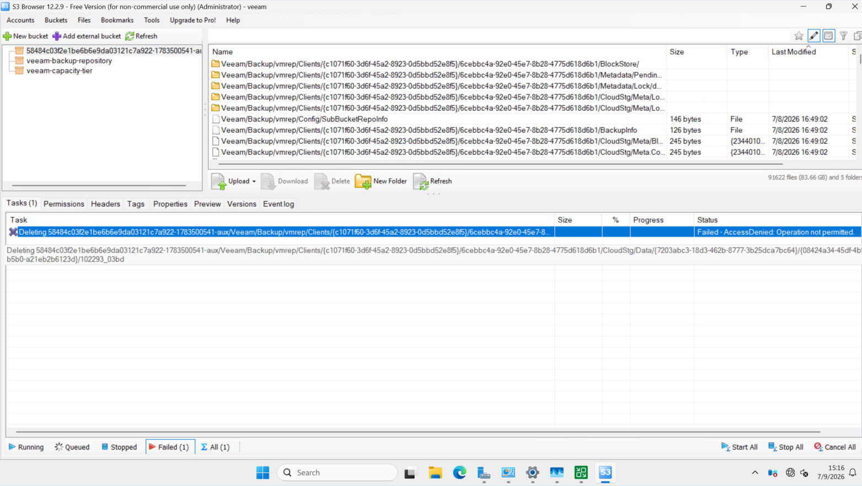Switch to the Tasks (1) tab
Screen dimensions: 862x486
(22, 203)
